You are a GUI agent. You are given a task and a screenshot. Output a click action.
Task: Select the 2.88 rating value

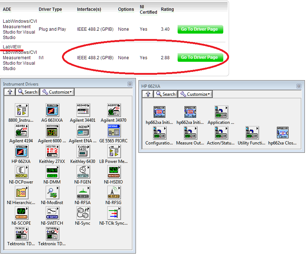coord(165,58)
